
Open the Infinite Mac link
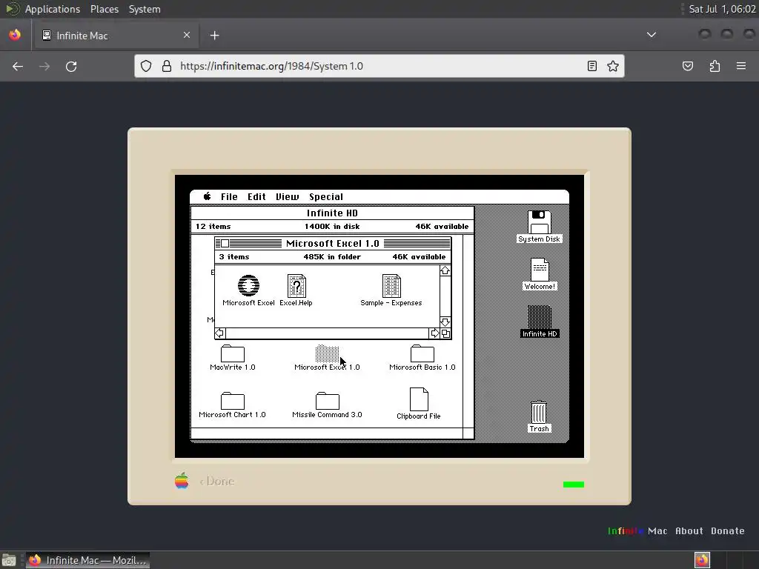637,530
